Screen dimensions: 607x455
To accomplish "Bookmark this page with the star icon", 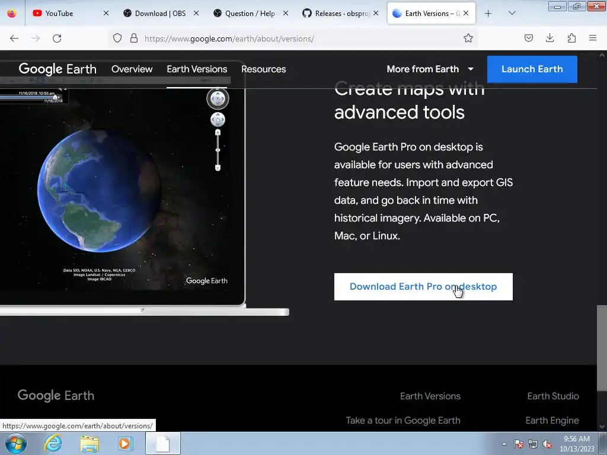I will [x=468, y=39].
